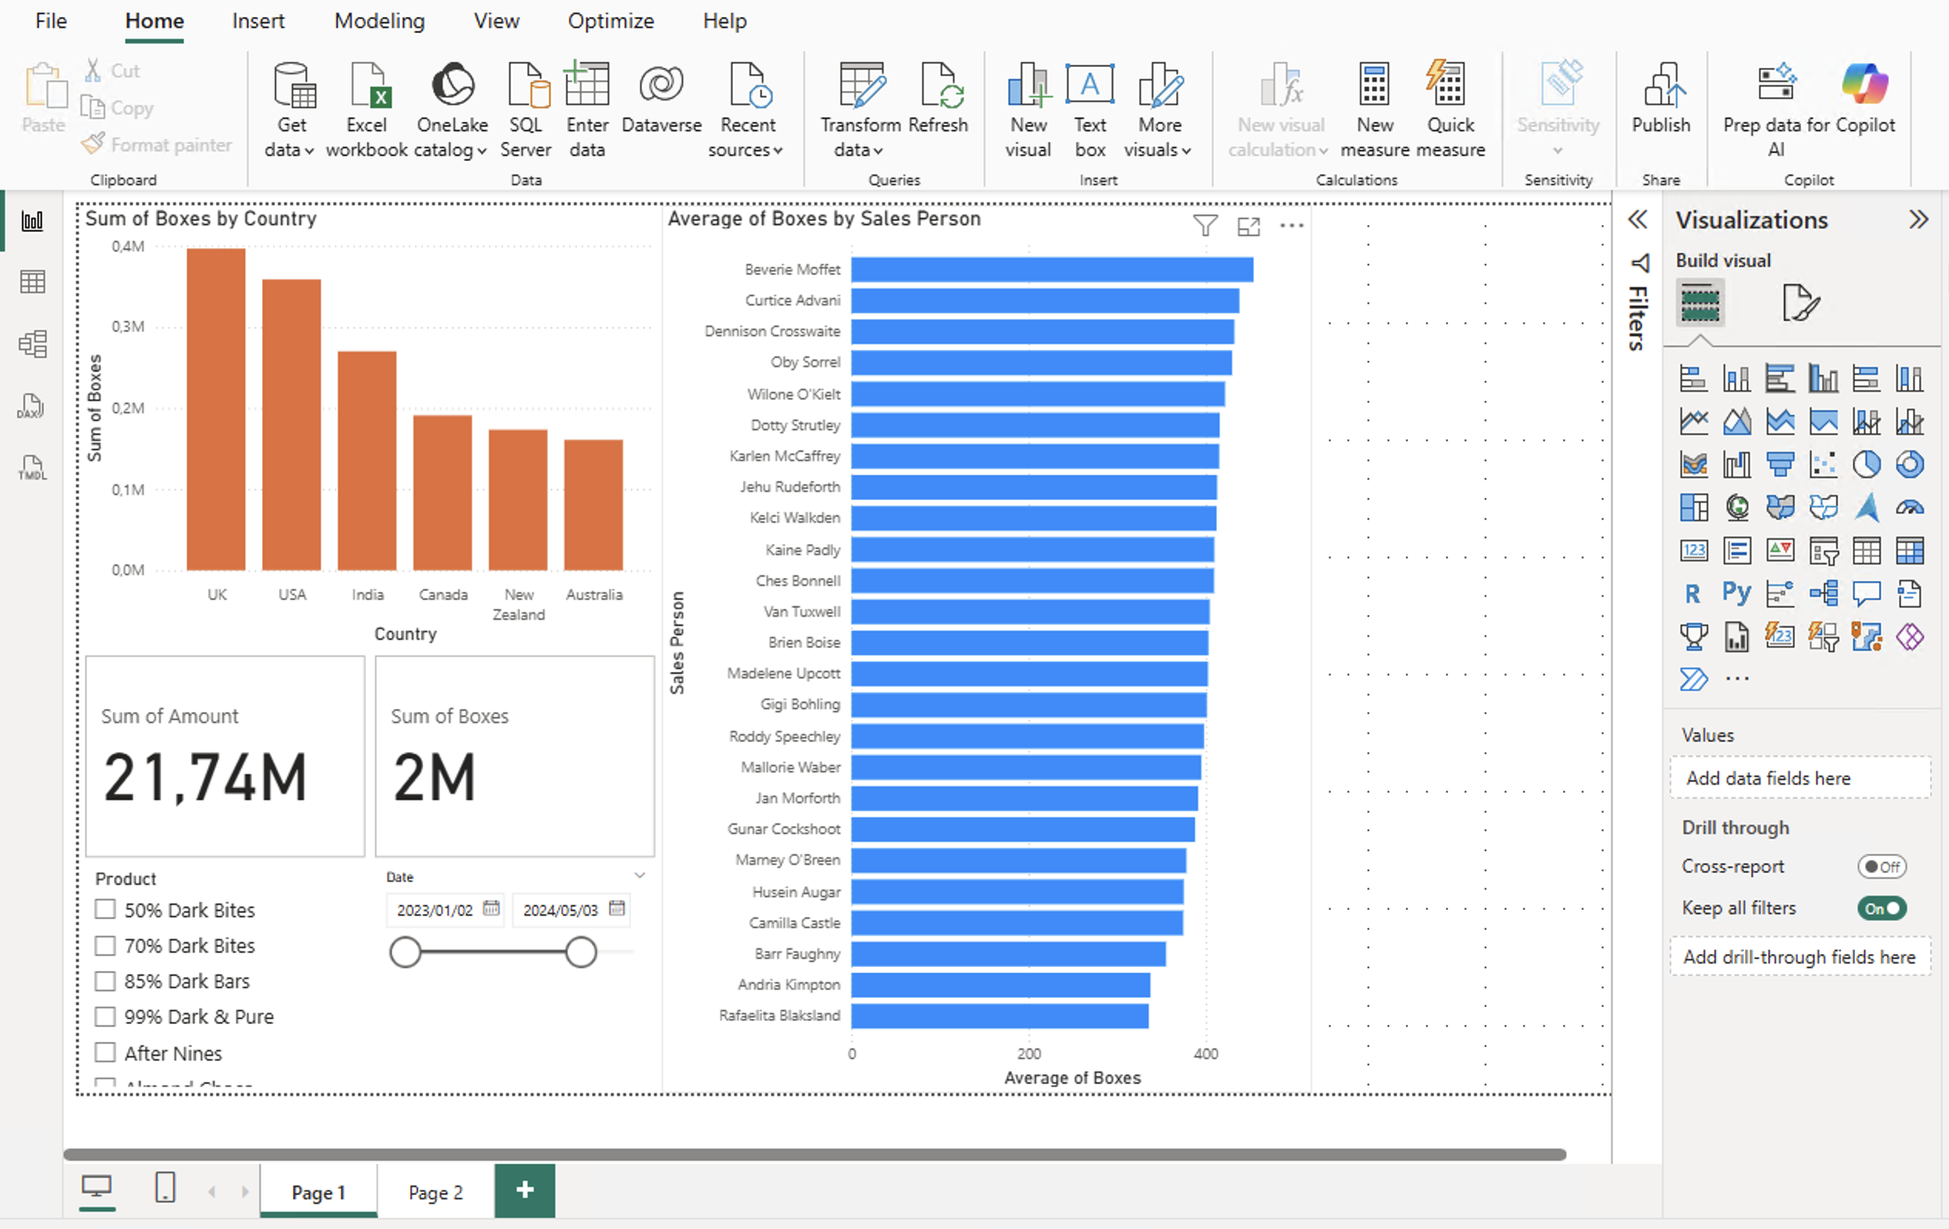Click the Publish button
This screenshot has width=1949, height=1229.
tap(1661, 101)
